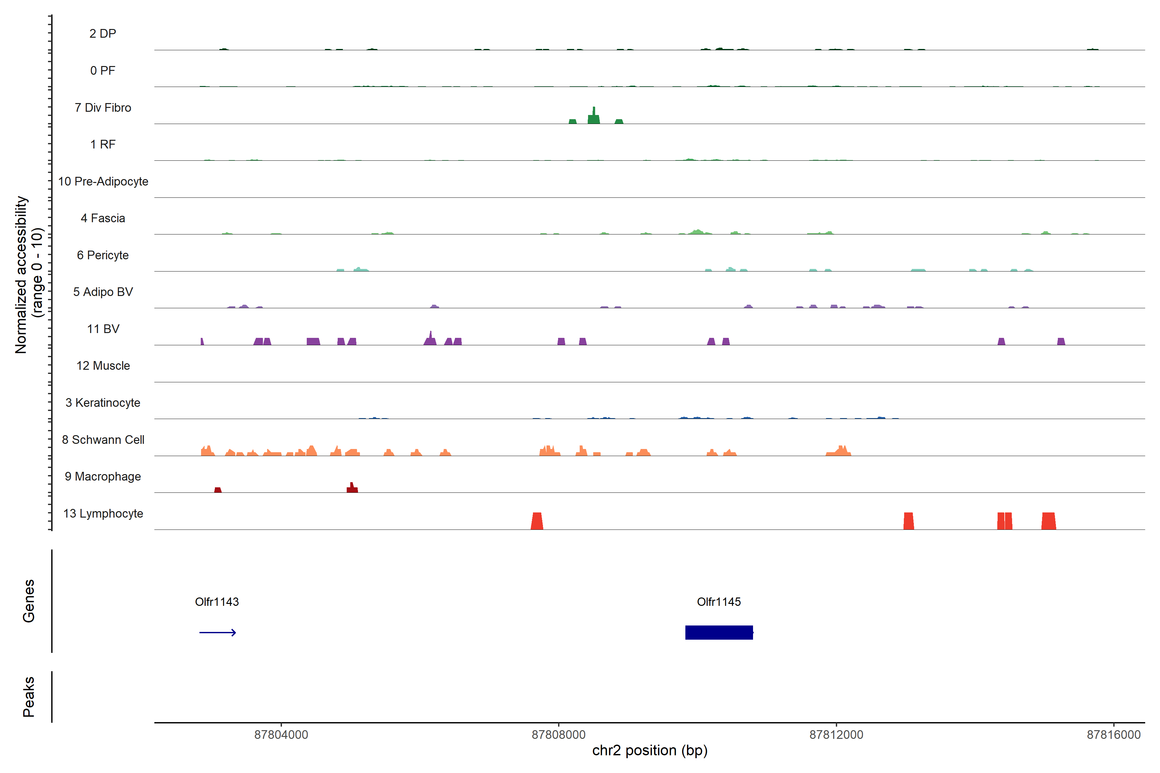Click the Olfr1145 gene label
The height and width of the screenshot is (773, 1160).
719,601
